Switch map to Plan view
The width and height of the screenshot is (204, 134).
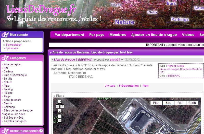pos(156,103)
